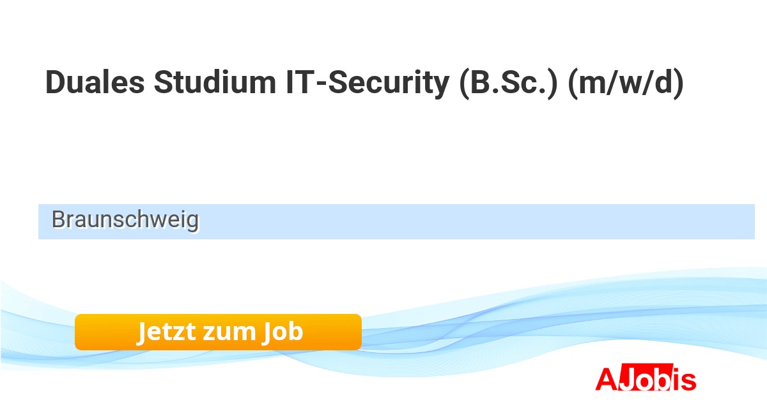The image size is (767, 402).
Task: Click the word "Job" on the orange button
Action: (282, 332)
